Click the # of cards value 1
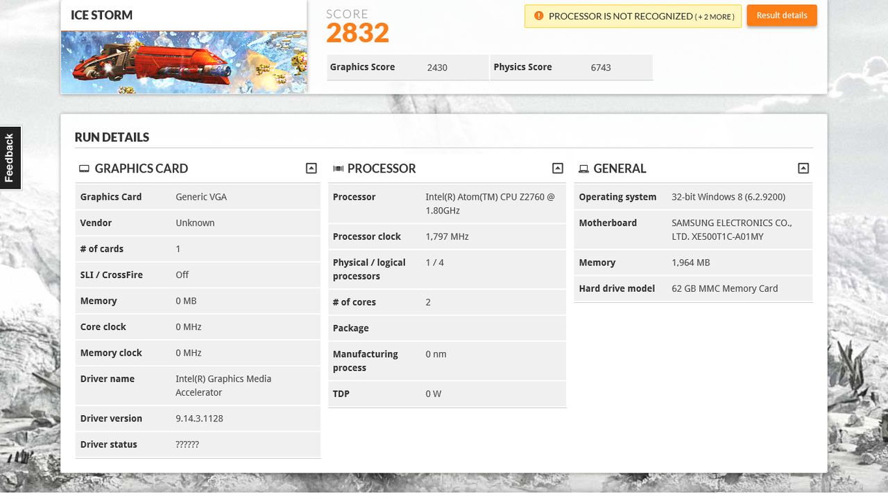The width and height of the screenshot is (888, 499). (178, 249)
